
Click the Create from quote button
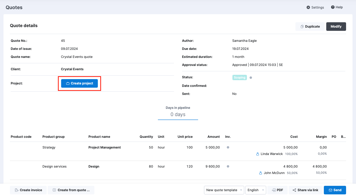[71, 190]
